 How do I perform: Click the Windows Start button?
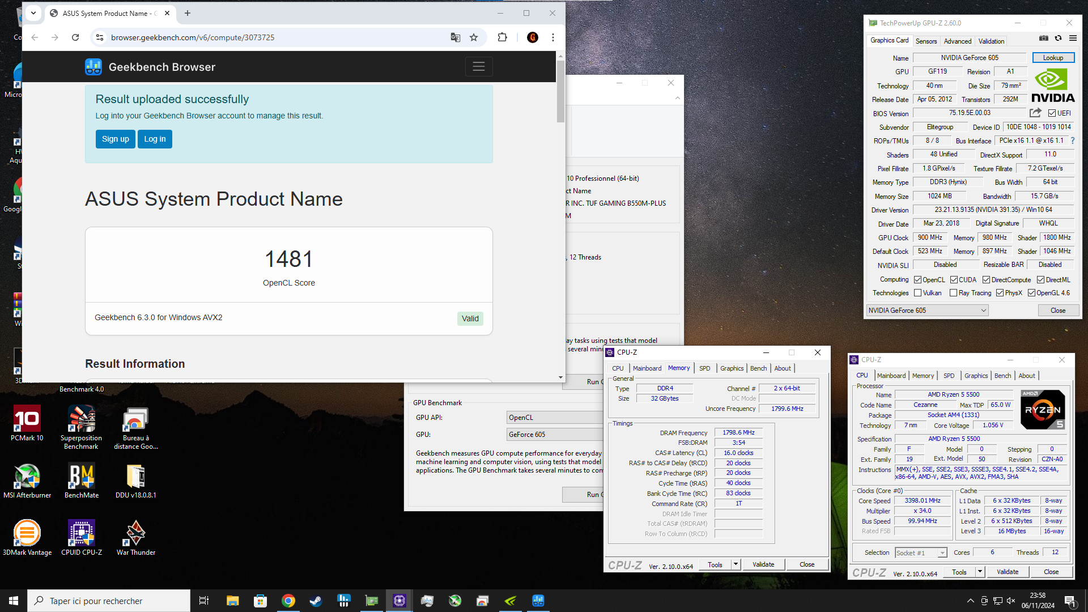click(x=14, y=601)
